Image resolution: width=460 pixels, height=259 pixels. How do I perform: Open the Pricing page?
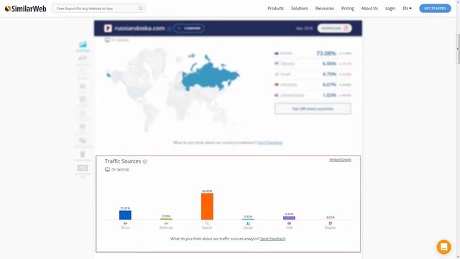[347, 9]
